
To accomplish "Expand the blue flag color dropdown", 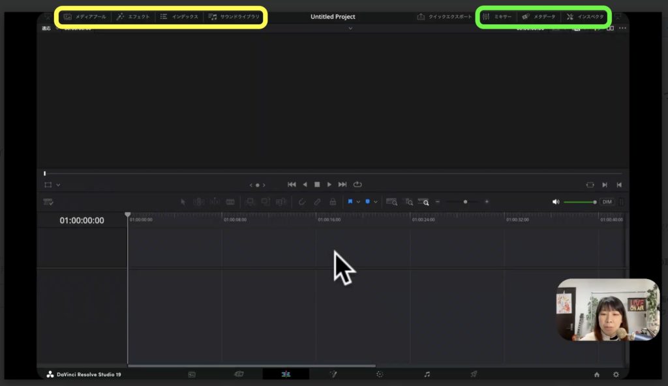I will (358, 202).
